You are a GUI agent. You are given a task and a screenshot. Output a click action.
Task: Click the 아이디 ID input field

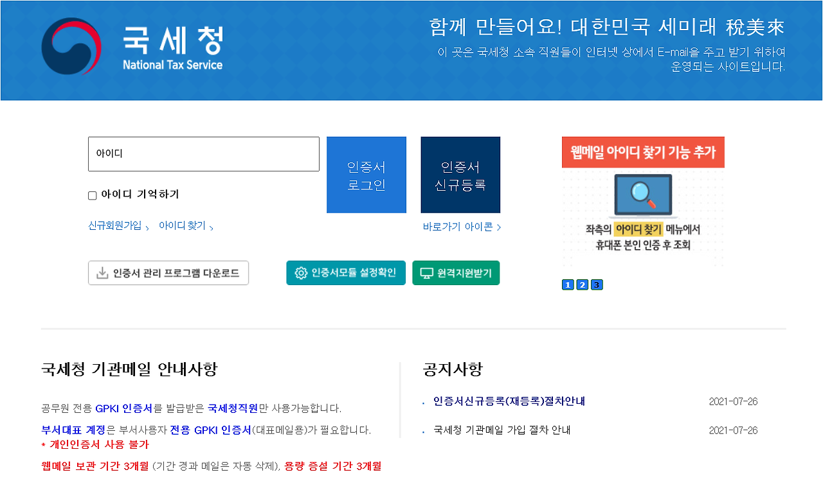coord(204,154)
